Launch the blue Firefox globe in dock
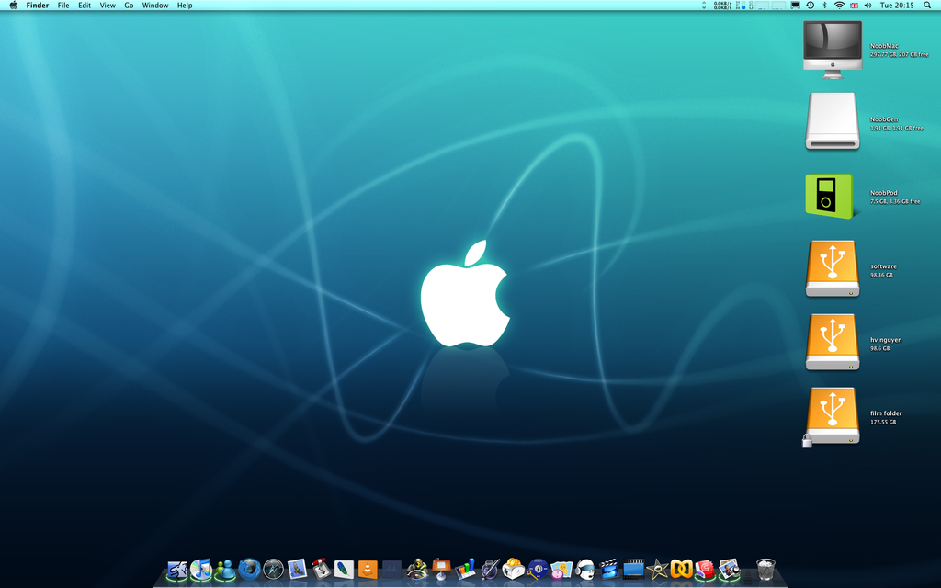This screenshot has width=941, height=588. [x=249, y=569]
